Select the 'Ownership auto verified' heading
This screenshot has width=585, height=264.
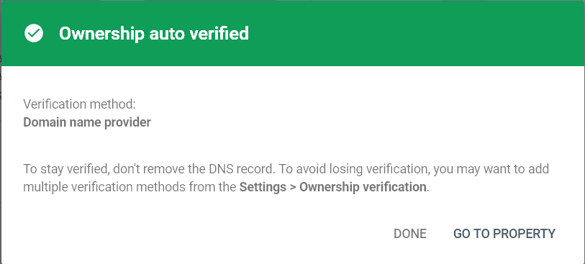pyautogui.click(x=154, y=34)
